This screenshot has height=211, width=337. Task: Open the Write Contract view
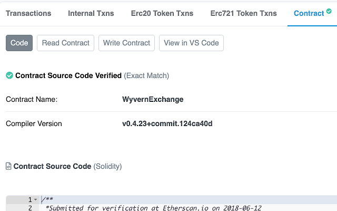click(126, 43)
